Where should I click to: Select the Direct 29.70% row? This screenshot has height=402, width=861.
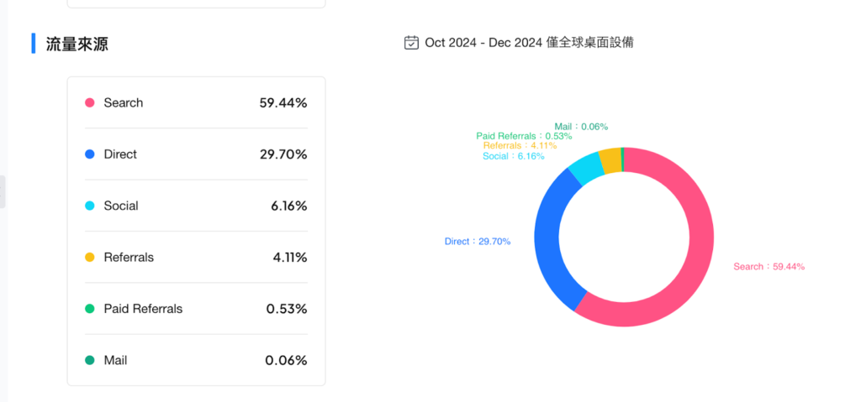pyautogui.click(x=196, y=154)
